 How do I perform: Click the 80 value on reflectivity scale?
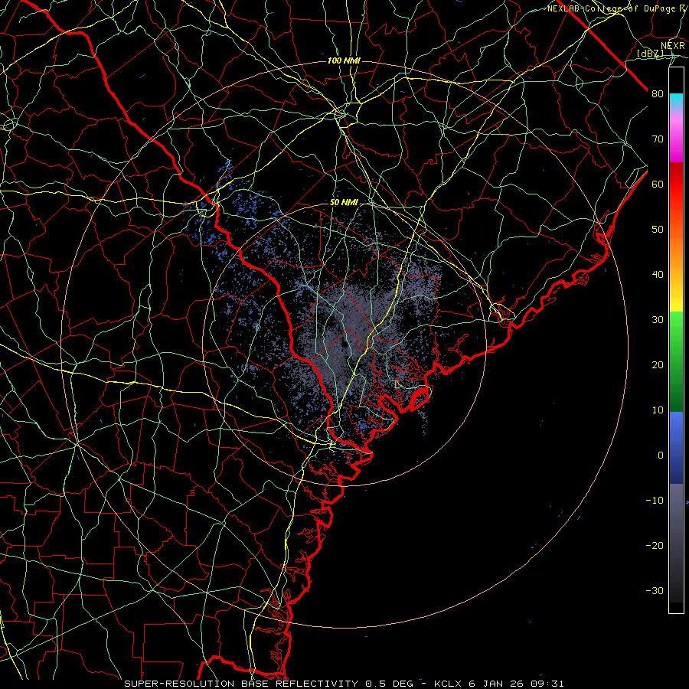pos(658,94)
